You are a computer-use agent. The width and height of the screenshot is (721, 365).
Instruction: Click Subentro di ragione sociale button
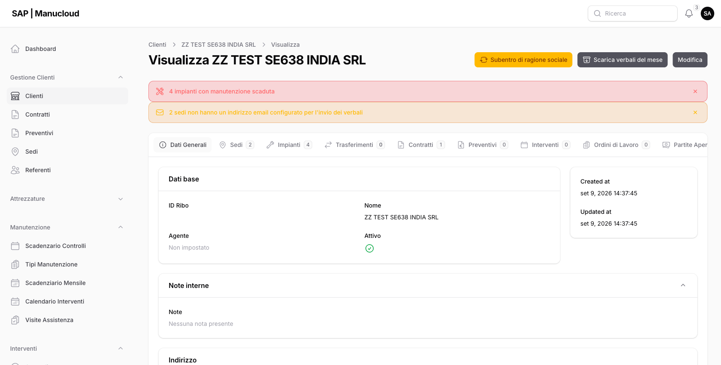click(523, 60)
